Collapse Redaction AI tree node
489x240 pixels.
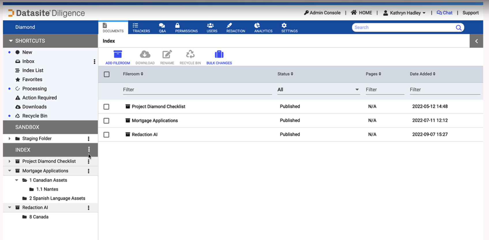(x=10, y=208)
